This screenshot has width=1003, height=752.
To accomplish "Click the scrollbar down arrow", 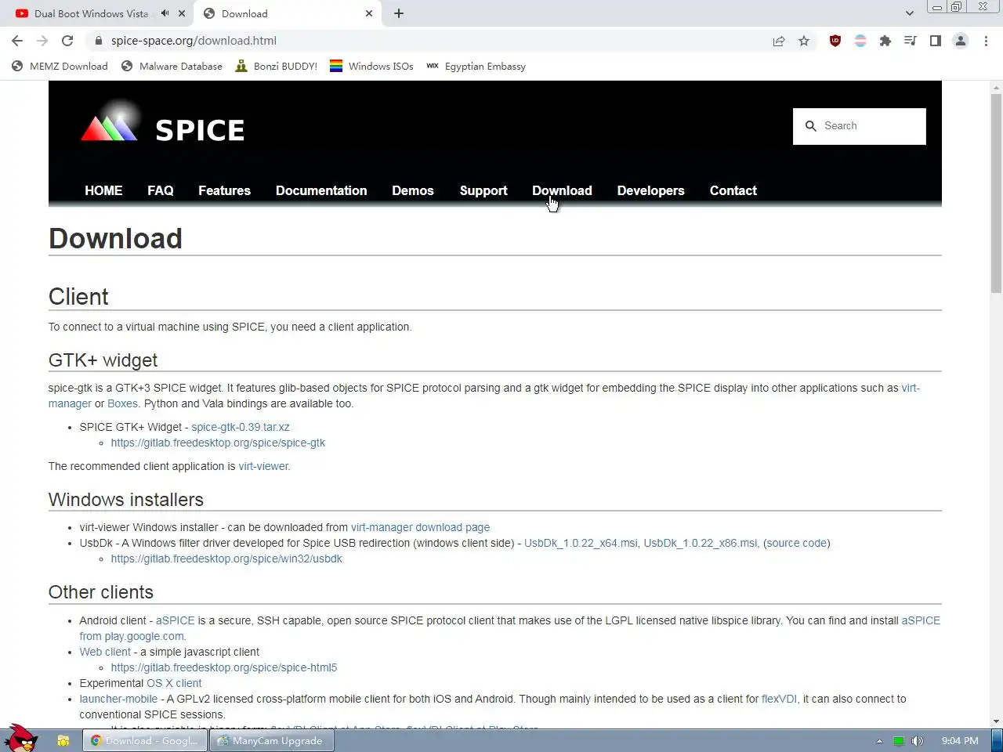I will 996,721.
